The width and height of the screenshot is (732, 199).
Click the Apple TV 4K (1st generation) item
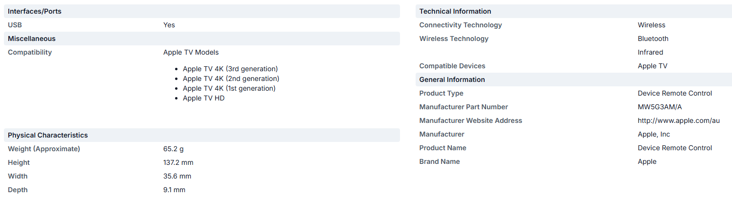point(229,88)
